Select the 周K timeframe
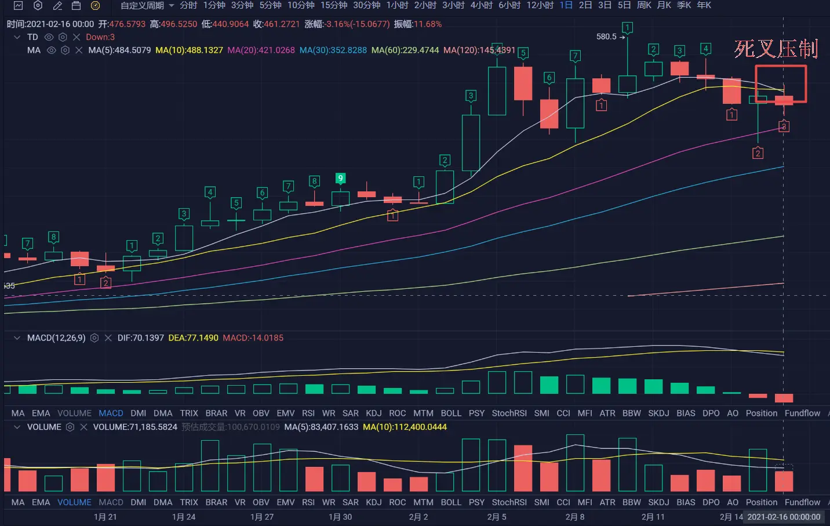The image size is (830, 526). [x=644, y=5]
